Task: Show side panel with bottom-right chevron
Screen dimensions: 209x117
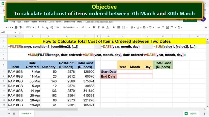Action: [x=204, y=114]
